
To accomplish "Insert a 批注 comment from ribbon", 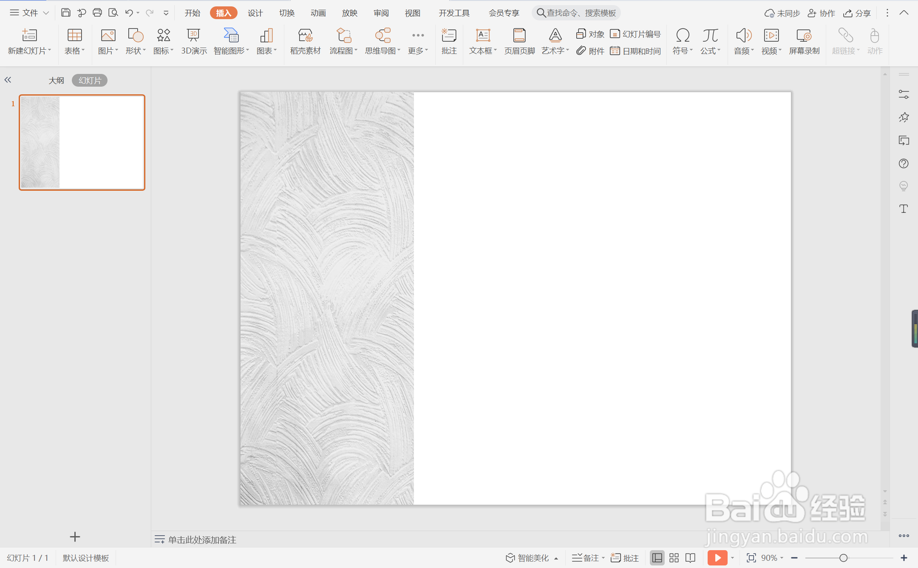I will pyautogui.click(x=449, y=41).
